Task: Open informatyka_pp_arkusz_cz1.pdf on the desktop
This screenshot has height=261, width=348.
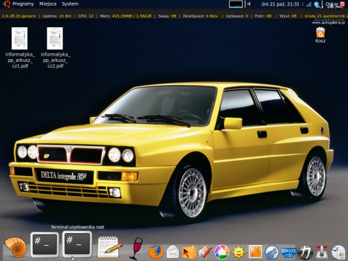Action: [x=19, y=47]
